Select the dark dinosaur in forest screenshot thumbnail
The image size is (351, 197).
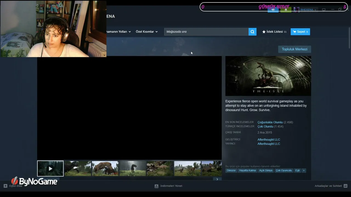coord(78,169)
